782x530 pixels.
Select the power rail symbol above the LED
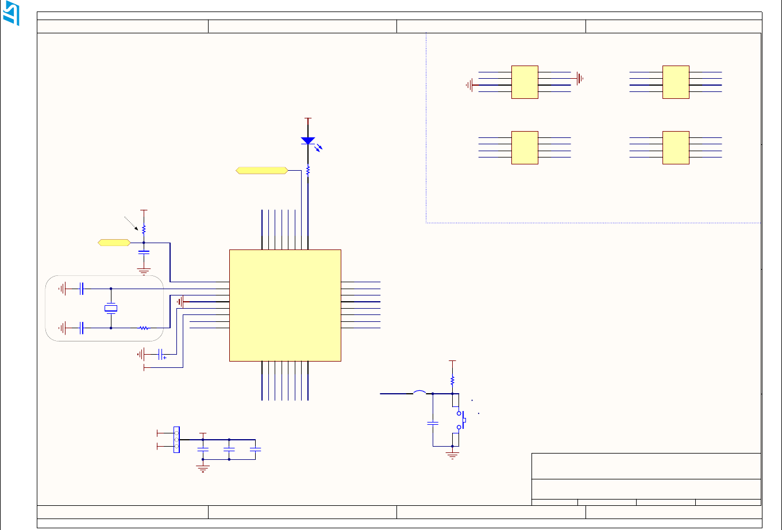click(x=309, y=119)
